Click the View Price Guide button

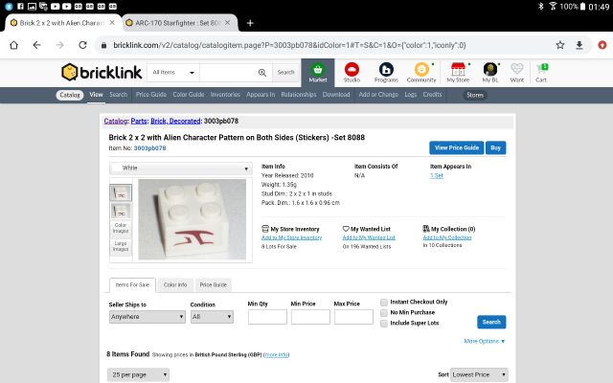[456, 147]
